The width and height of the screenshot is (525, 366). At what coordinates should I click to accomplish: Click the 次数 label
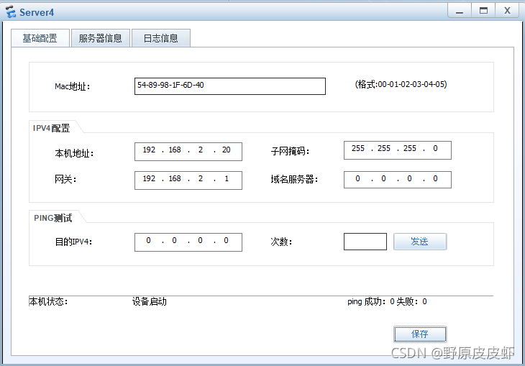281,242
